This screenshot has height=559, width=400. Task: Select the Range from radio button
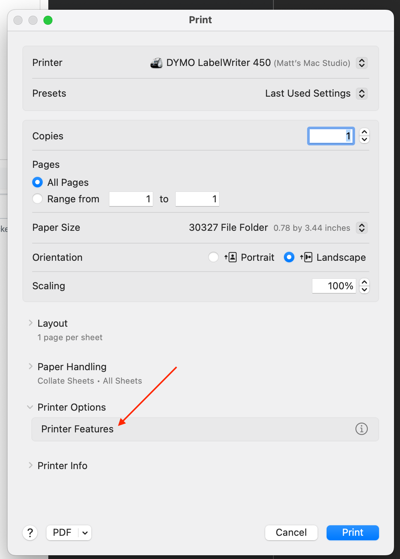[x=37, y=199]
